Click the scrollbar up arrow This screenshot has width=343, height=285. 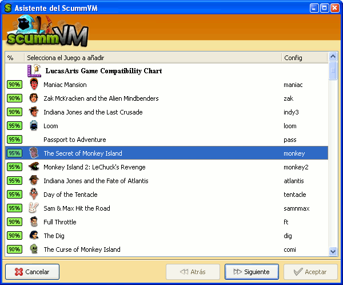pos(333,58)
